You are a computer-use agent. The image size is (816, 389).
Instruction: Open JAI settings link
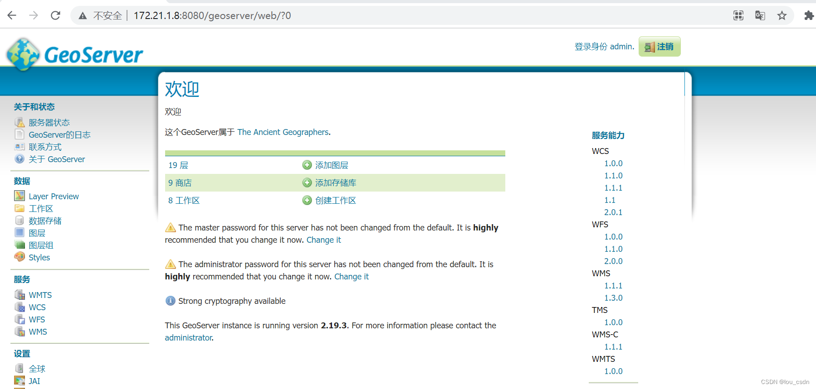(x=34, y=381)
